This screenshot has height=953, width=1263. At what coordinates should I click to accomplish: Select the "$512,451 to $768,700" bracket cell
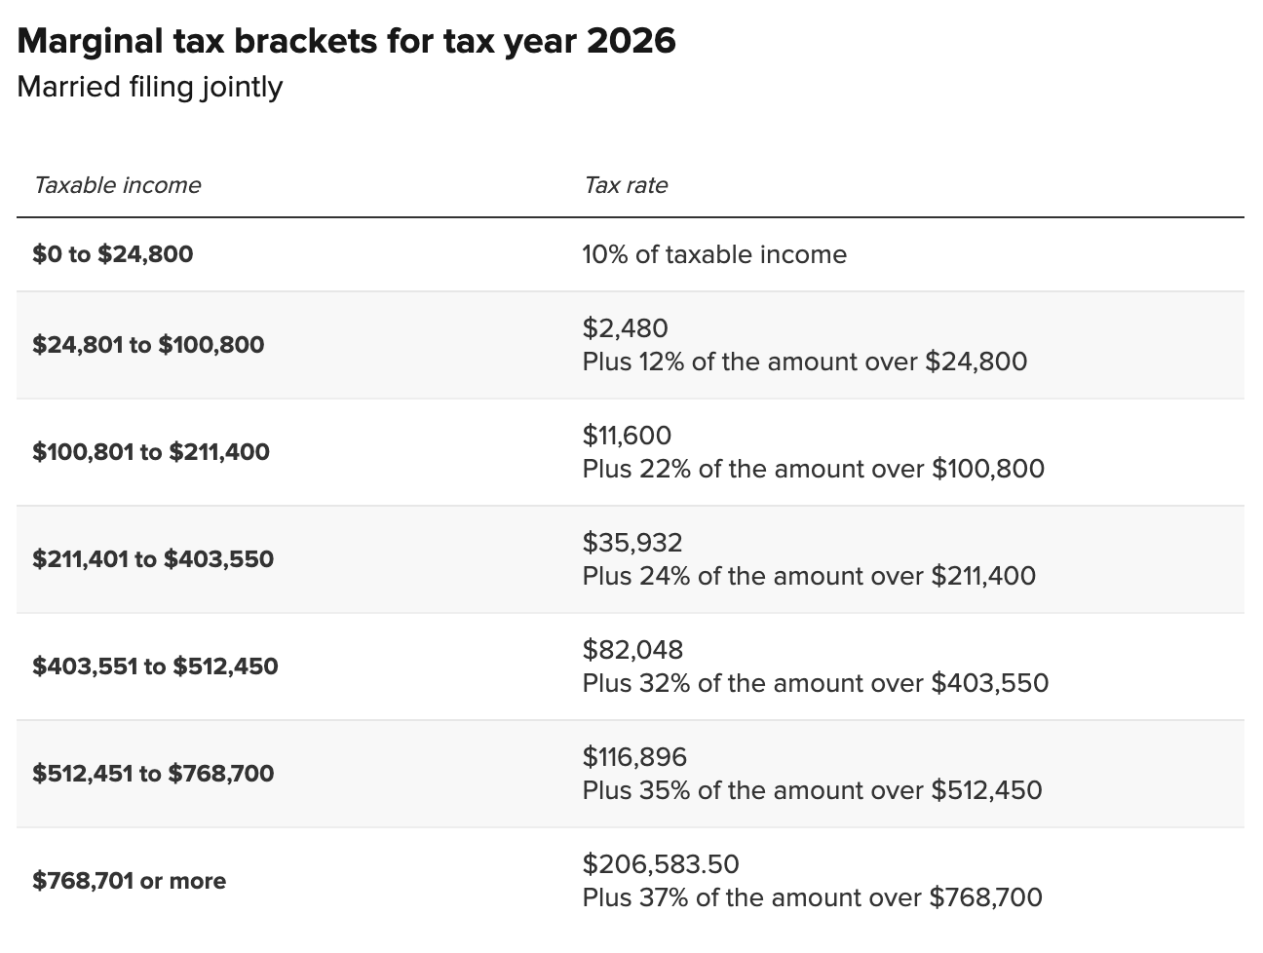pyautogui.click(x=153, y=774)
